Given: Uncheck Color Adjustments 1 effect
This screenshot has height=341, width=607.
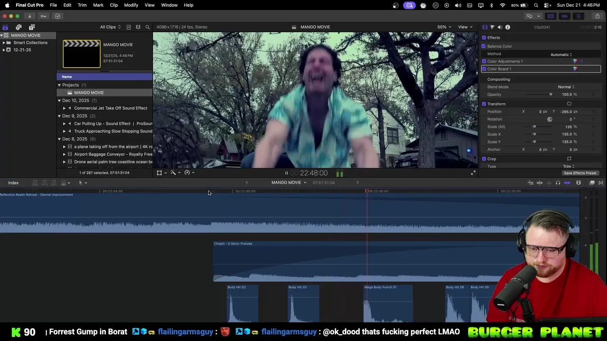Looking at the screenshot, I should tap(484, 61).
